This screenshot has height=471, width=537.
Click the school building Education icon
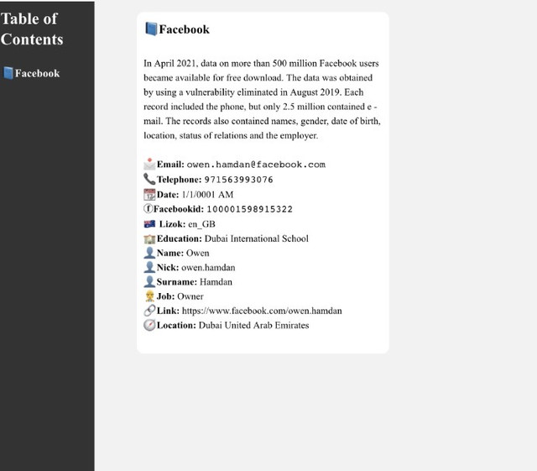click(149, 238)
